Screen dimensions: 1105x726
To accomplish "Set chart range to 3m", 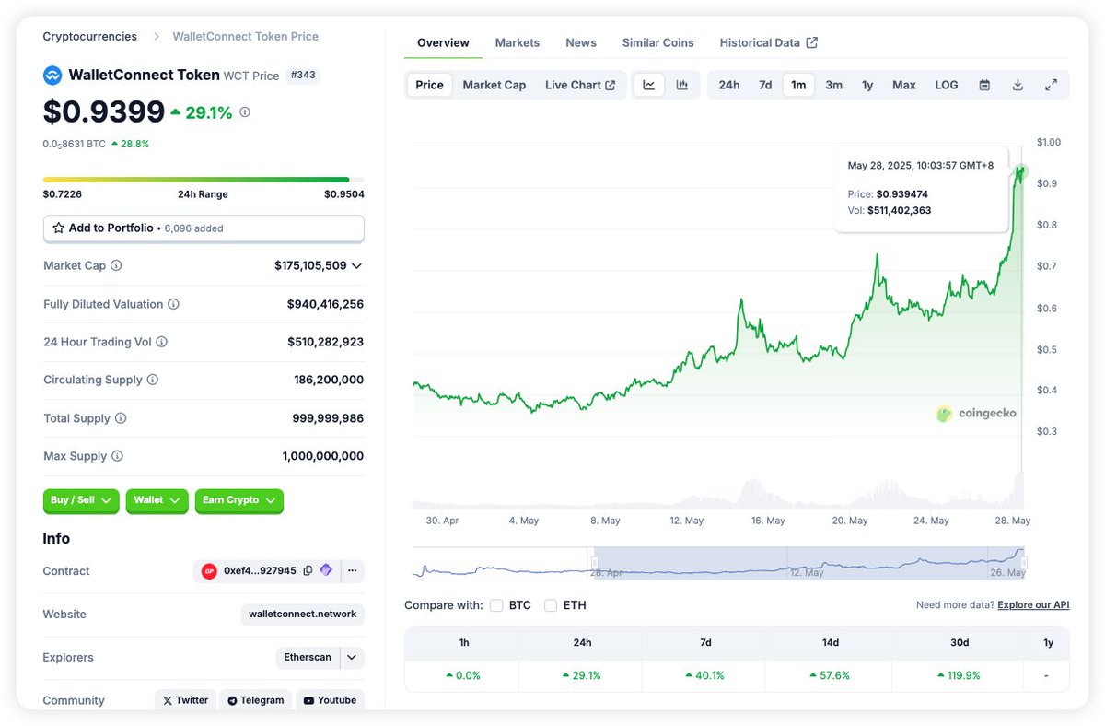I will tap(833, 85).
